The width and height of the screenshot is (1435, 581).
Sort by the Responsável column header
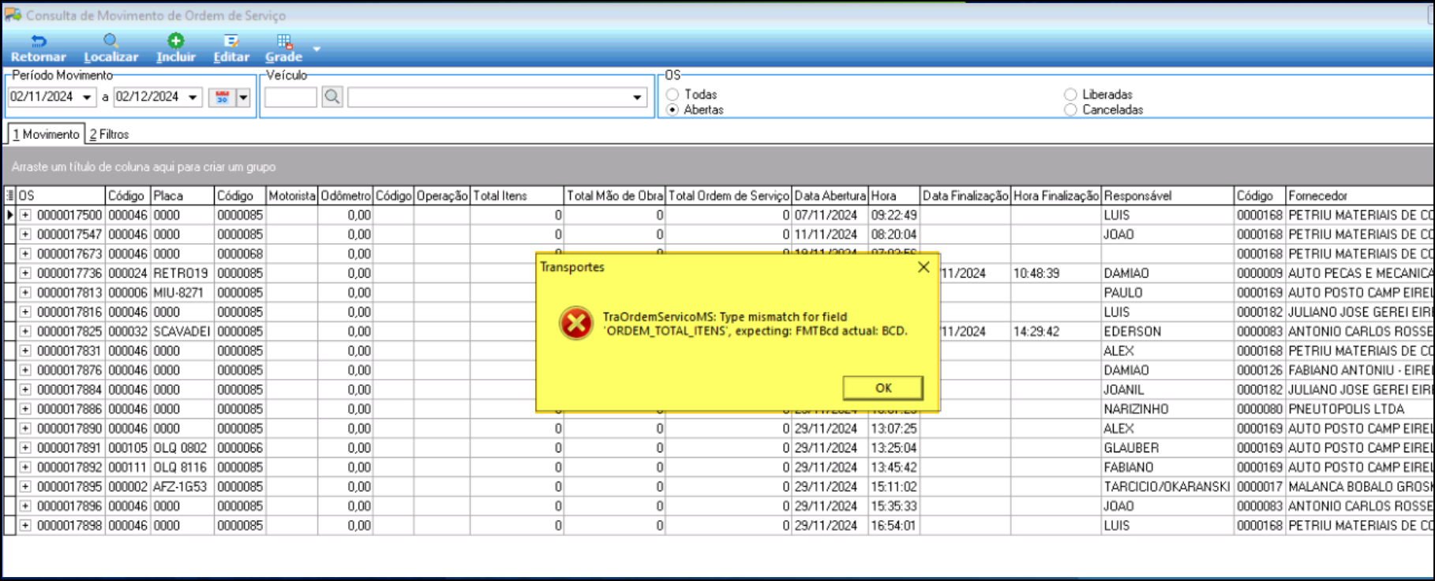pos(1167,196)
